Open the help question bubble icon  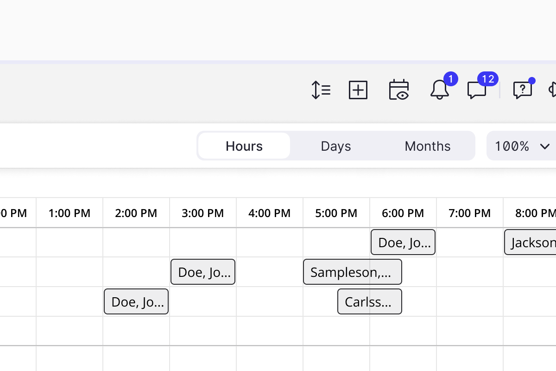tap(522, 90)
